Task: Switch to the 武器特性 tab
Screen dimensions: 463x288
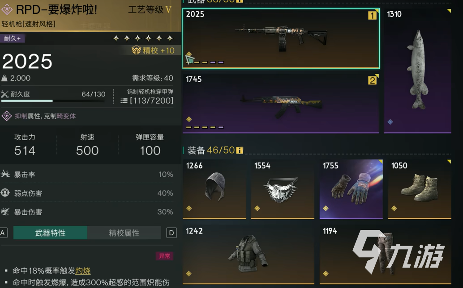Action: tap(50, 233)
